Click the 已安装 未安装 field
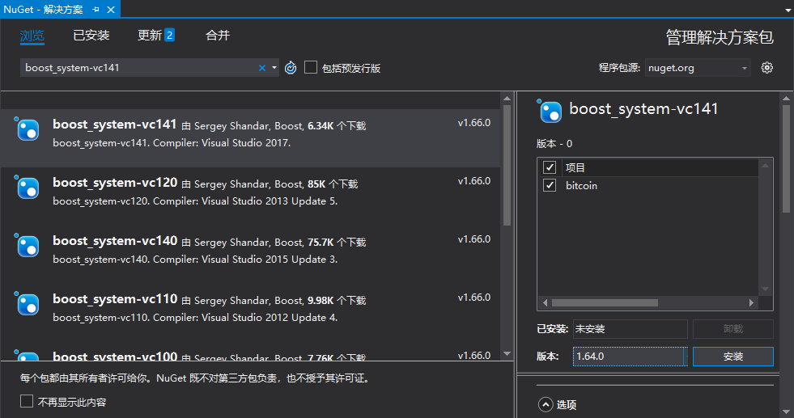Image resolution: width=794 pixels, height=418 pixels. point(631,329)
